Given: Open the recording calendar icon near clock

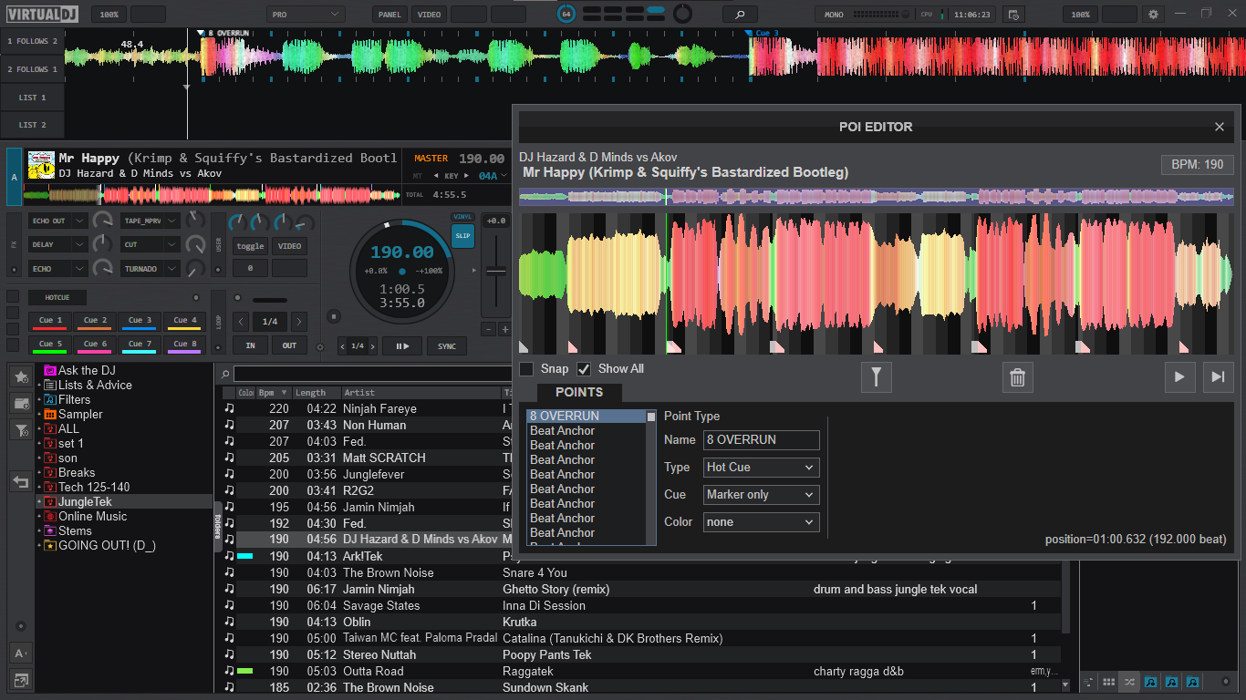Looking at the screenshot, I should pyautogui.click(x=1012, y=15).
